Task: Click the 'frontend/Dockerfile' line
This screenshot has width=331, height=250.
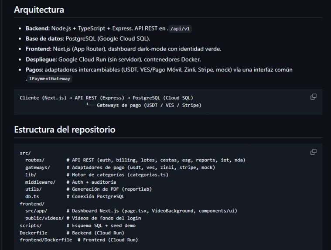Action: tap(79, 240)
